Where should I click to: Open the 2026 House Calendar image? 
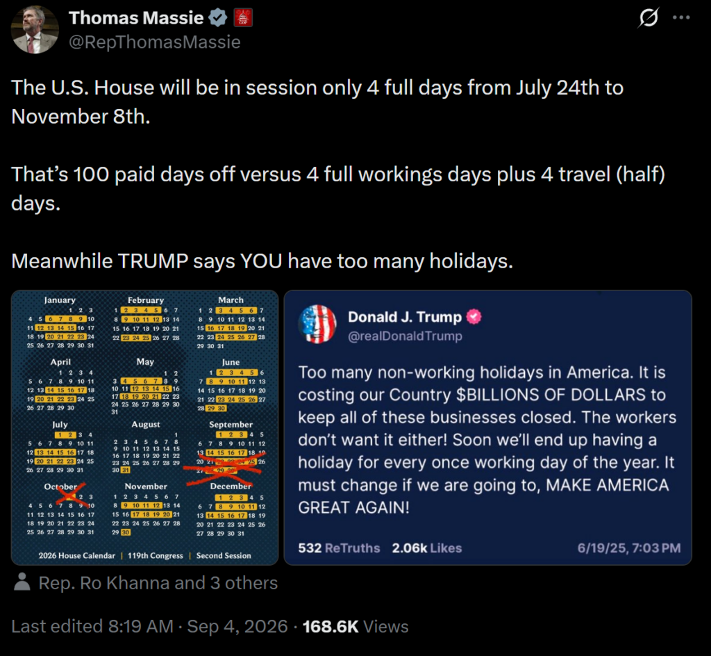[x=144, y=427]
